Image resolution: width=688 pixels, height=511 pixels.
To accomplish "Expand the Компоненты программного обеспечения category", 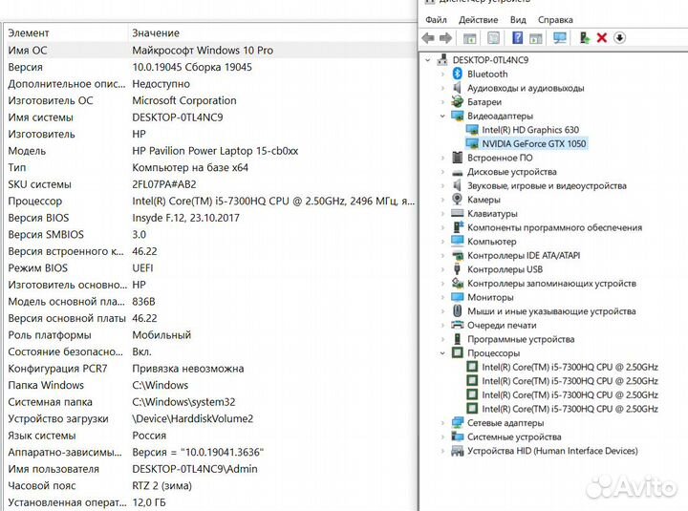I will point(442,227).
